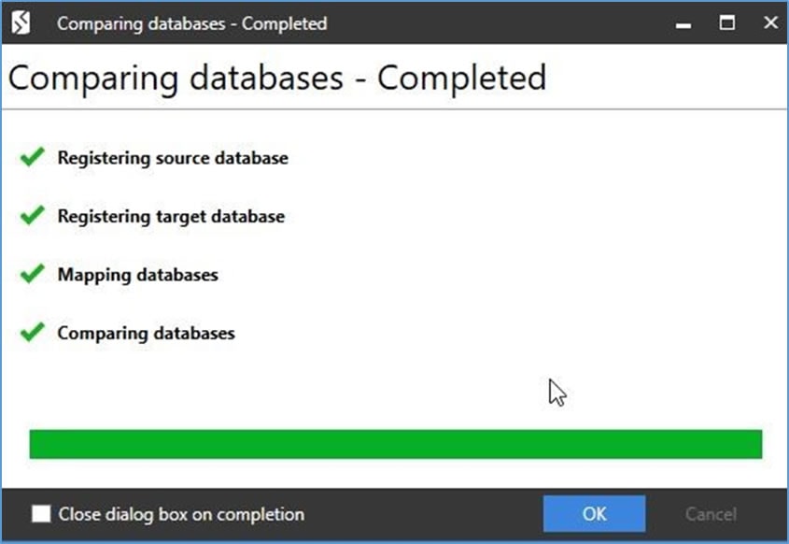The height and width of the screenshot is (544, 789).
Task: Tick the completion checkbox near Cancel button
Action: pos(39,514)
